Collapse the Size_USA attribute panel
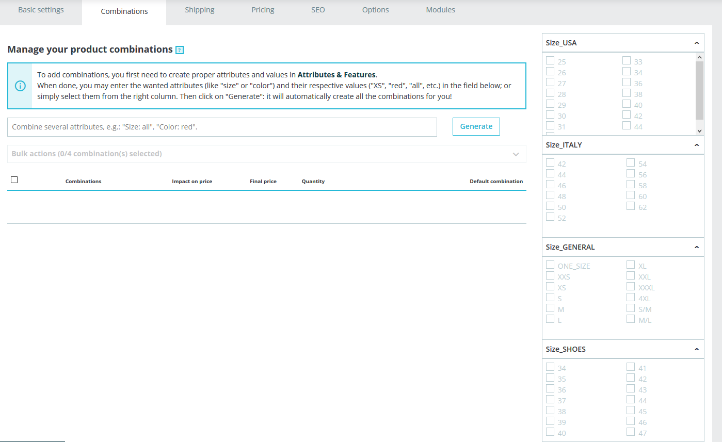722x442 pixels. pos(697,43)
